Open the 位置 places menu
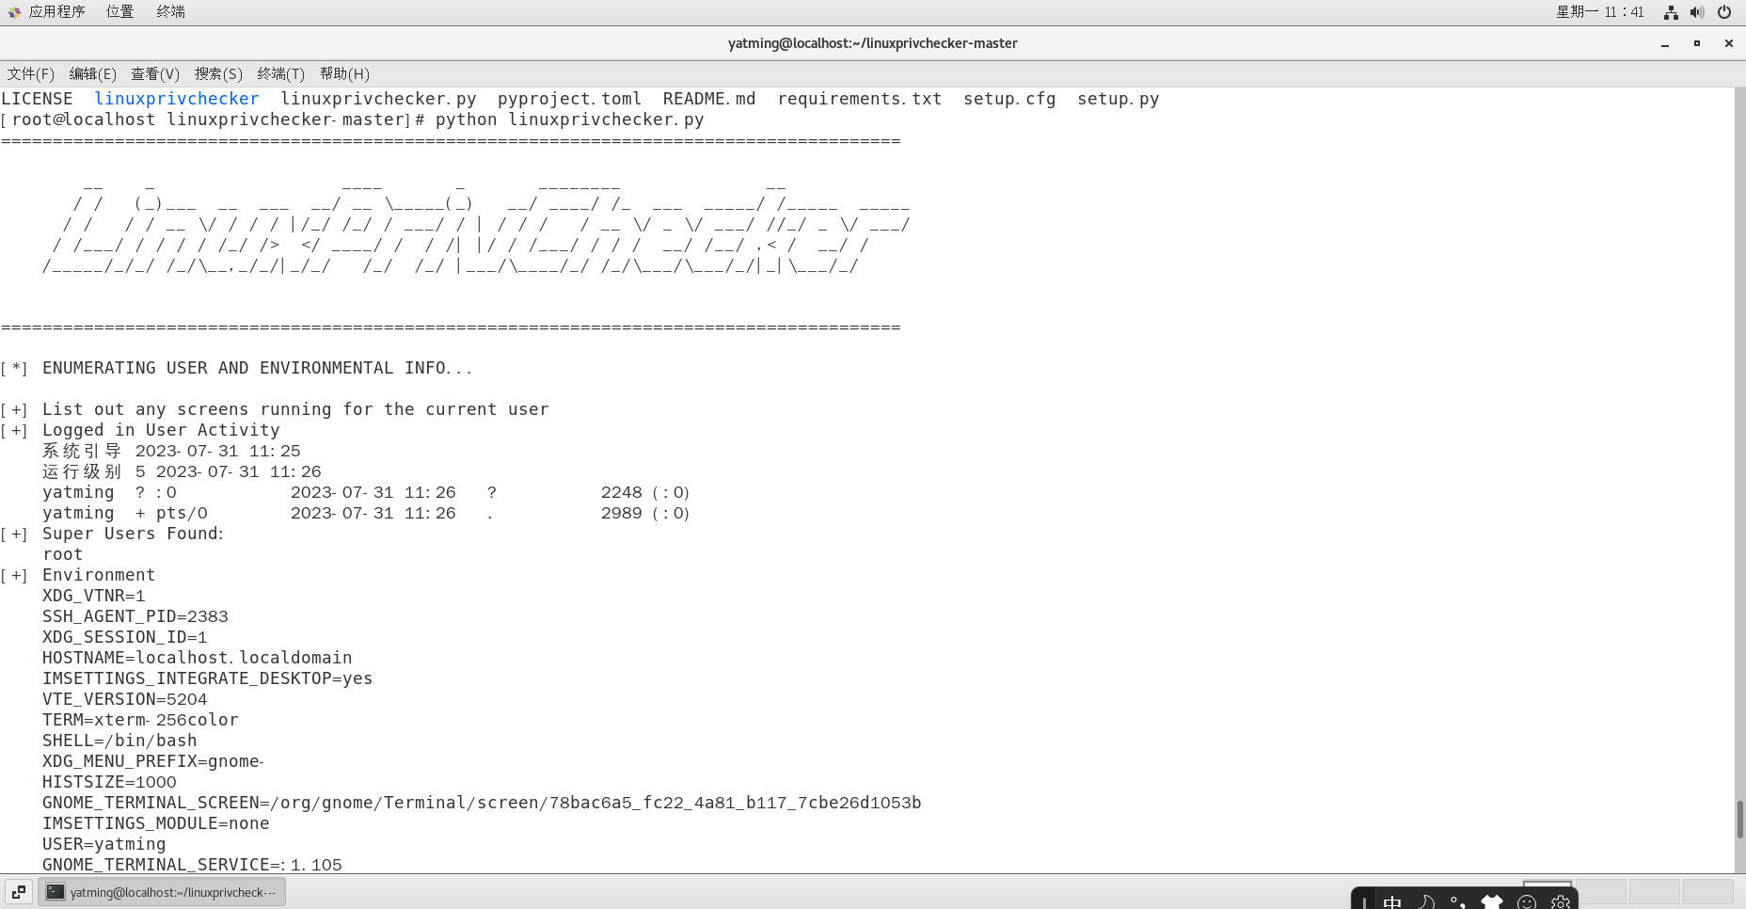This screenshot has height=909, width=1746. point(119,12)
